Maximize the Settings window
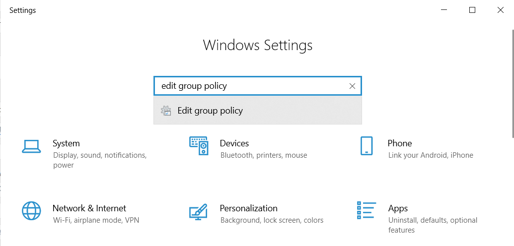Screen dimensions: 514x246 (472, 10)
